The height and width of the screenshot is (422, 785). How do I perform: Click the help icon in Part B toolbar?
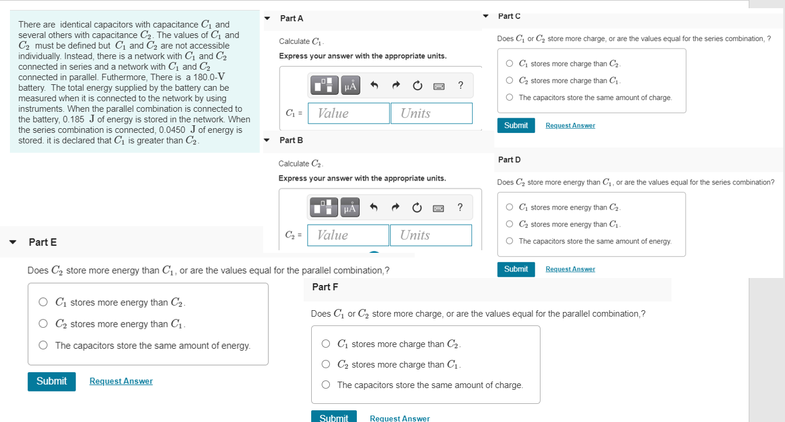pos(460,207)
